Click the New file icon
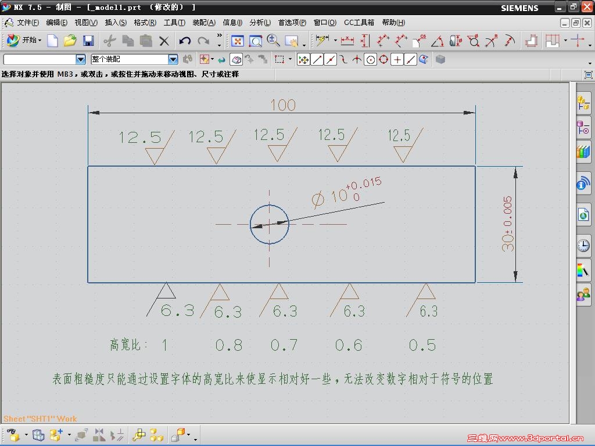This screenshot has width=595, height=446. 52,41
